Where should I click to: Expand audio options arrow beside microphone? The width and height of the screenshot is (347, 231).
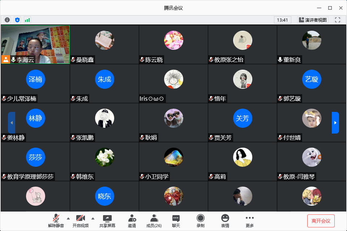pos(68,218)
